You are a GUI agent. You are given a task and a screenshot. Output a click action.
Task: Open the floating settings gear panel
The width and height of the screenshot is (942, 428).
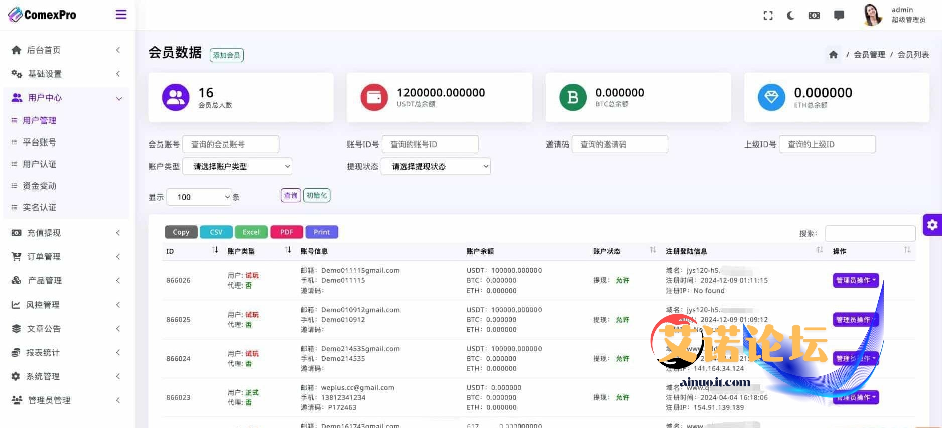932,225
